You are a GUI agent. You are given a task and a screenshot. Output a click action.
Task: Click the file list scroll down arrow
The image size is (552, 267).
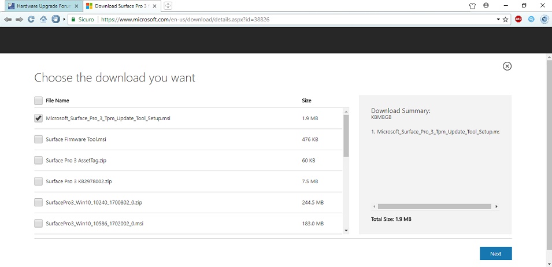pos(346,231)
